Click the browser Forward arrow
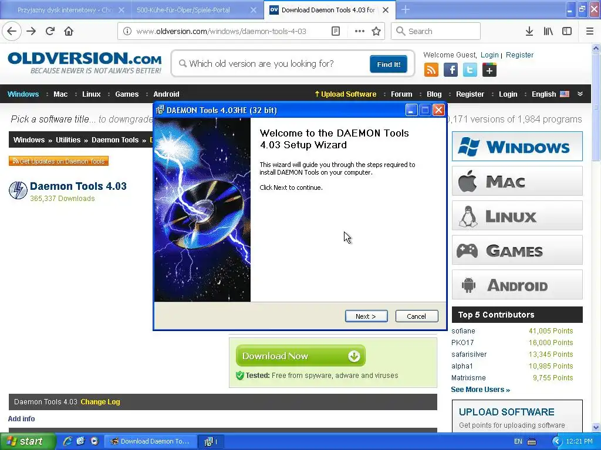 point(31,32)
